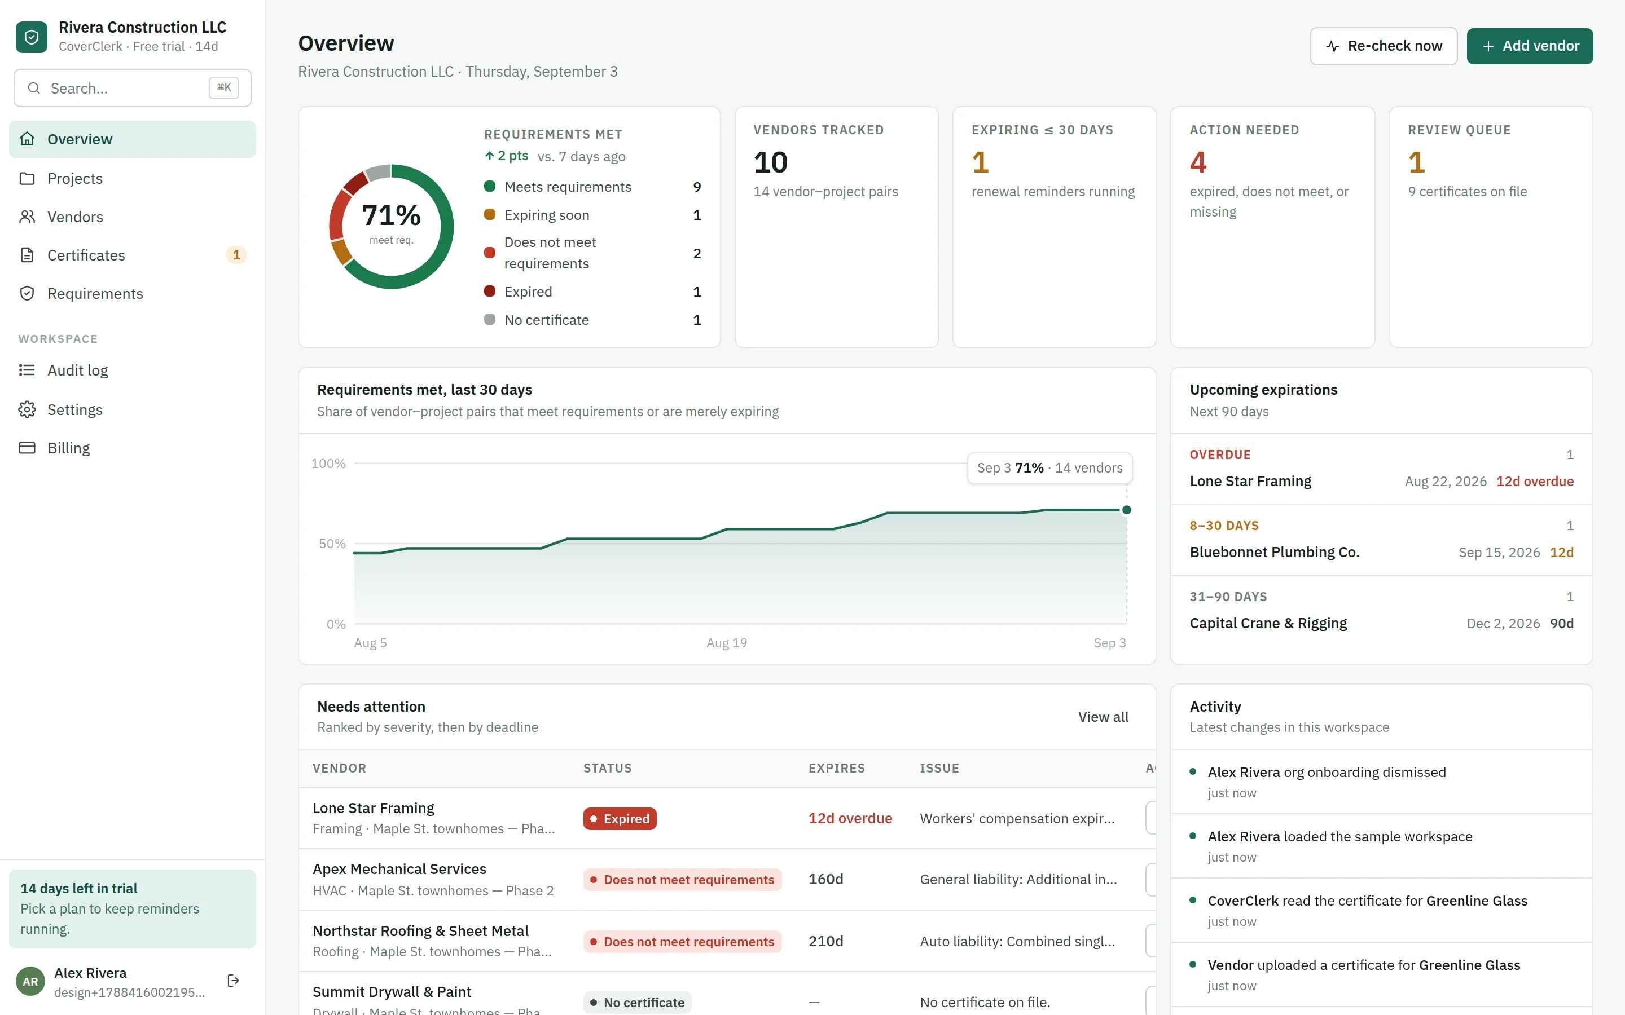
Task: Click the CoverClerk shield logo icon
Action: [x=32, y=37]
